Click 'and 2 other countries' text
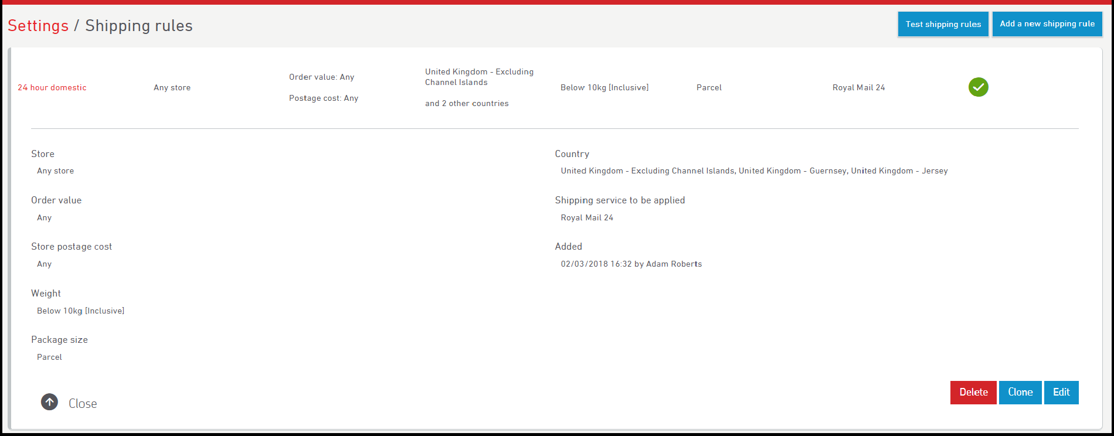The image size is (1114, 436). click(467, 104)
